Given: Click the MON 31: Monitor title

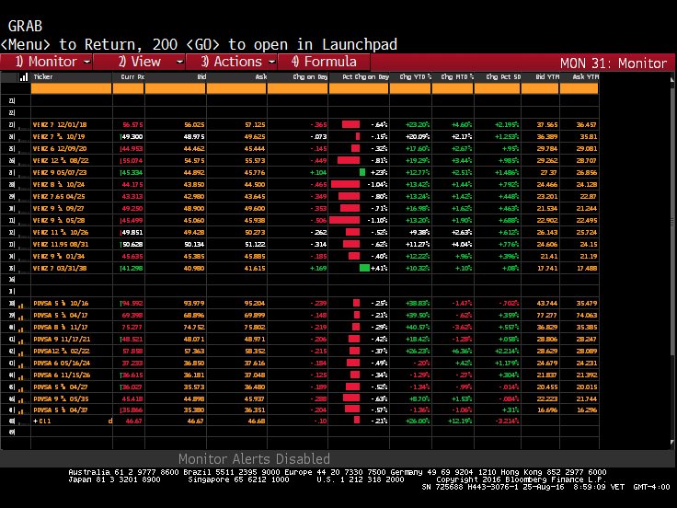Looking at the screenshot, I should [614, 63].
